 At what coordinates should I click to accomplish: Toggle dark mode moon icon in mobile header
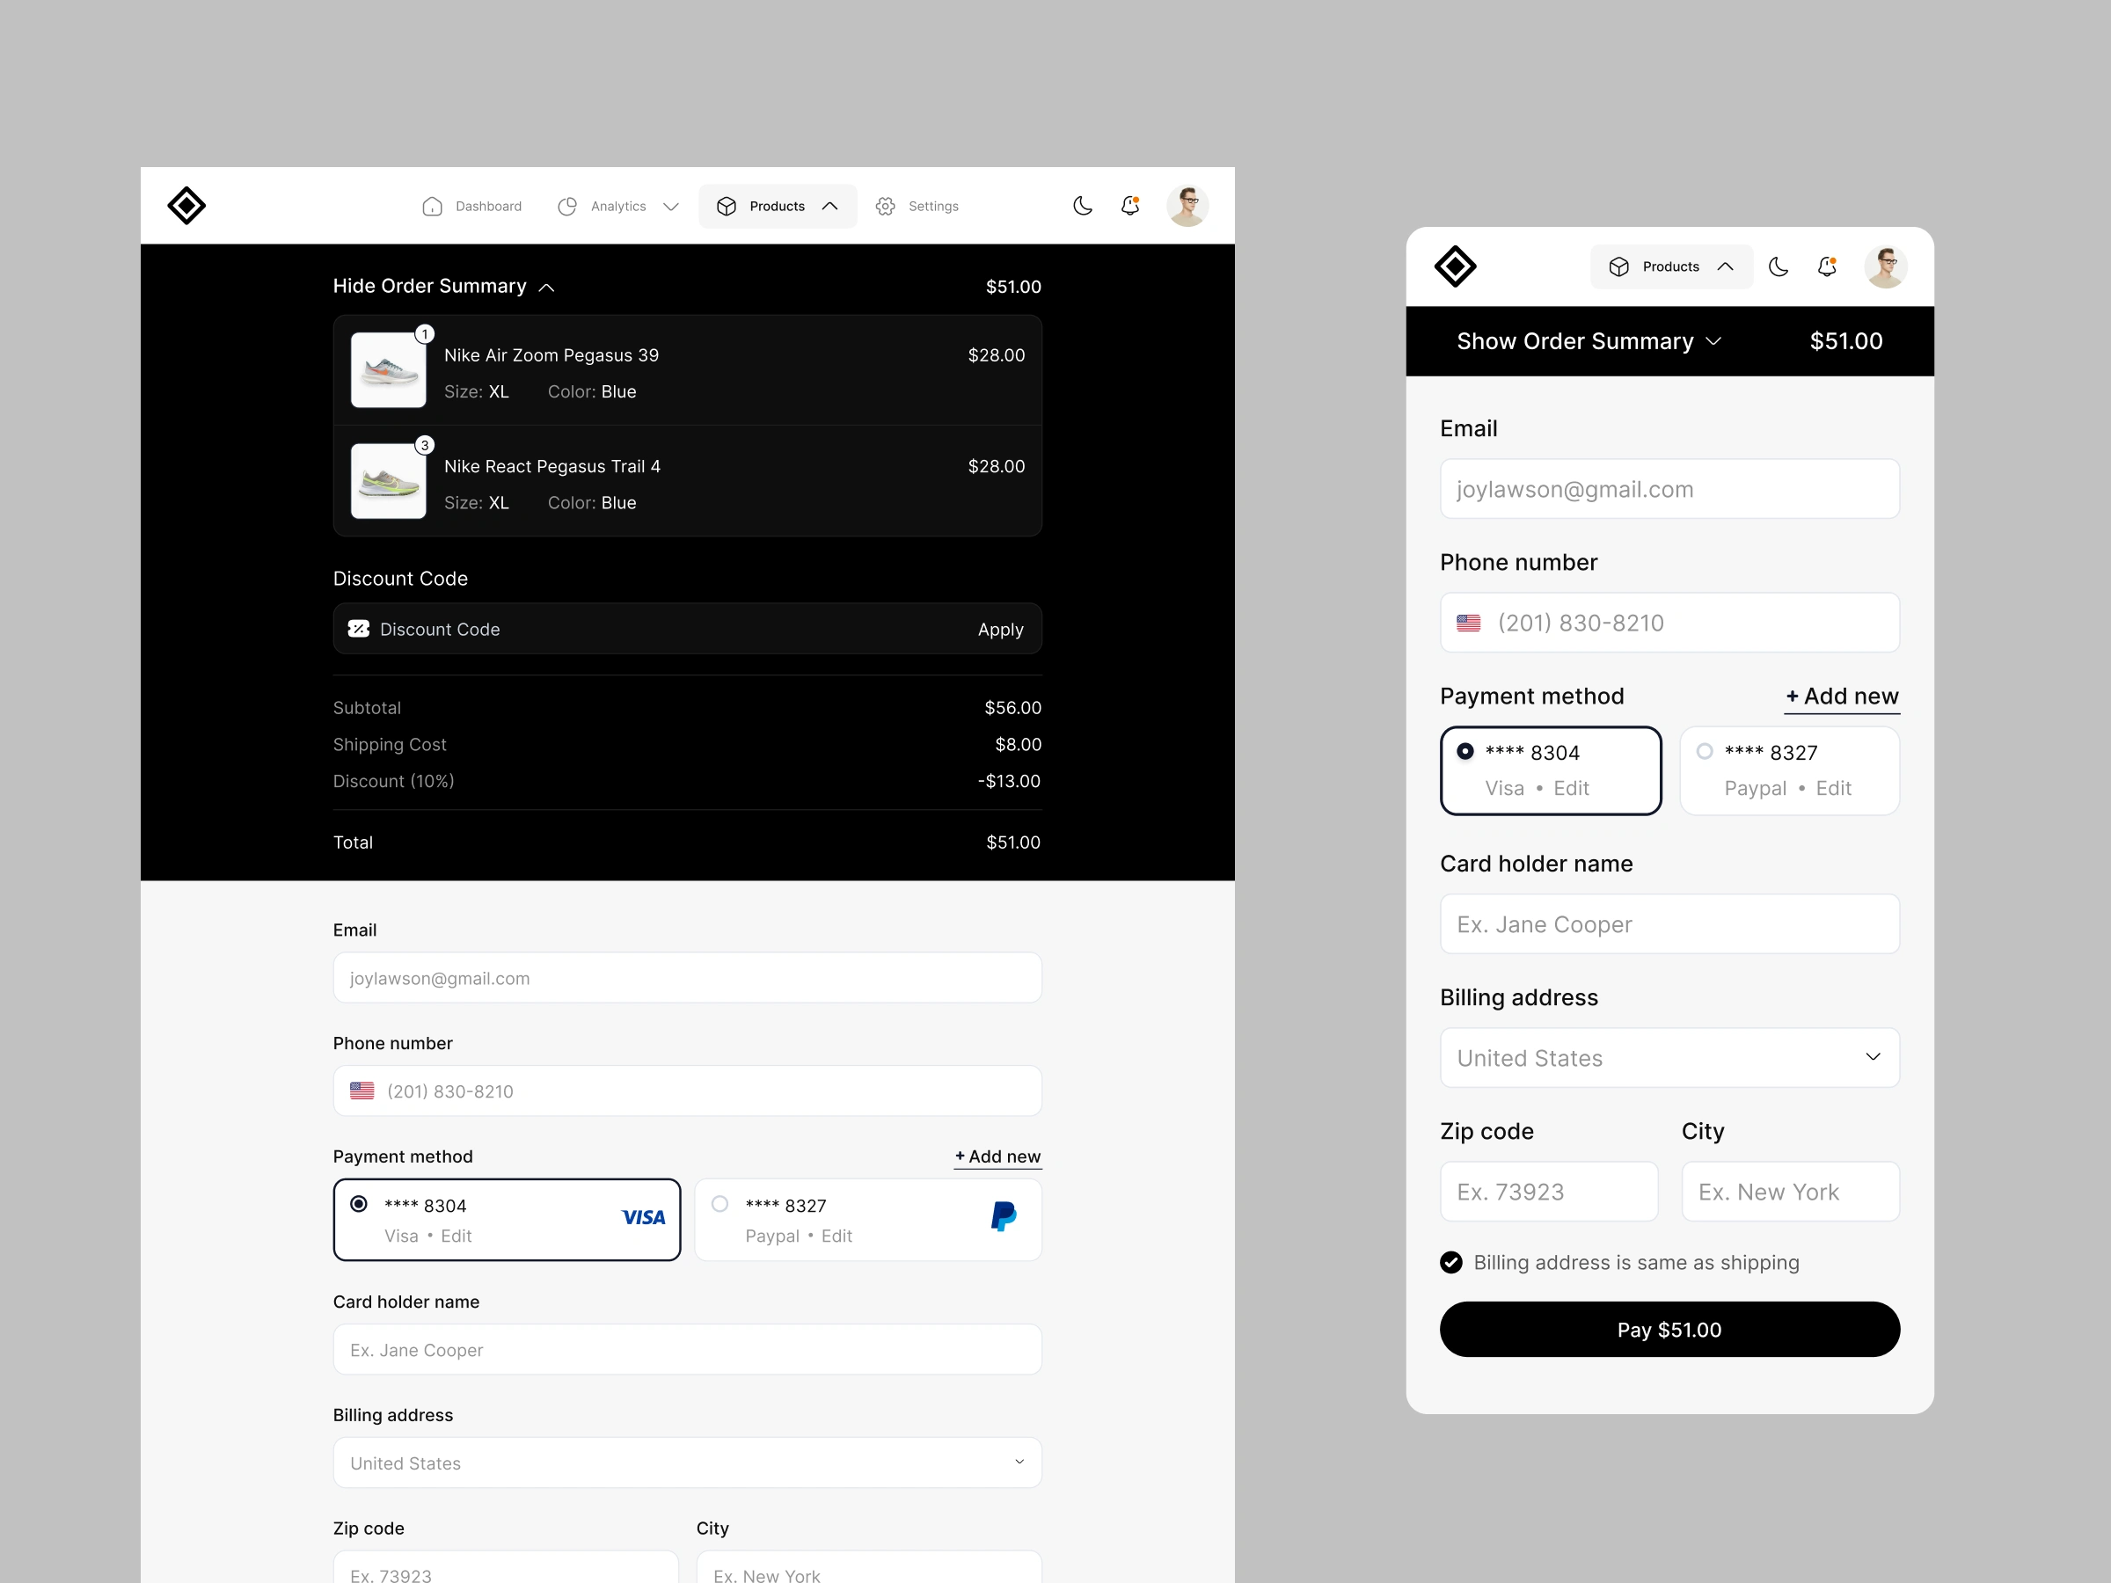(1778, 266)
